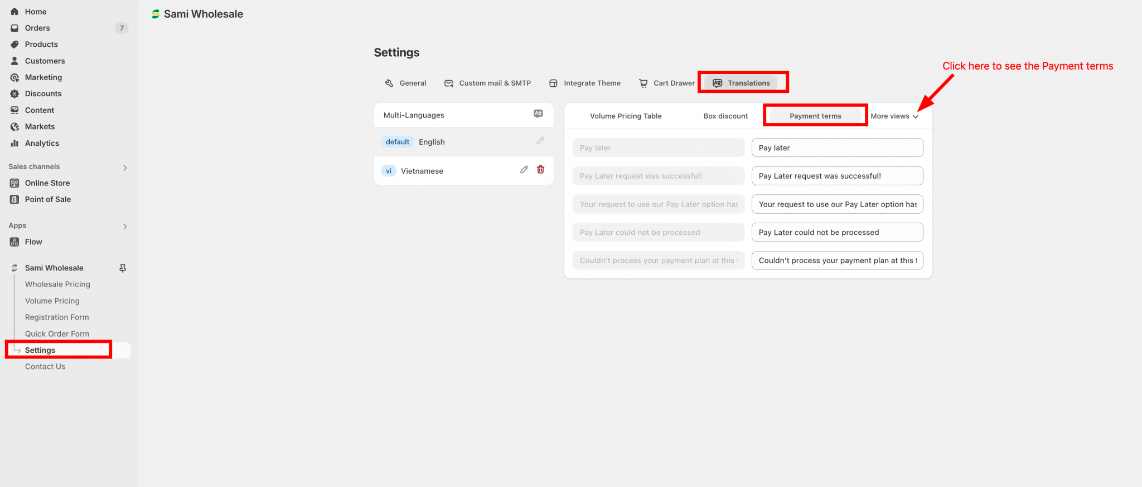This screenshot has height=487, width=1142.
Task: Click the Multi-Languages add translation icon
Action: pos(538,114)
